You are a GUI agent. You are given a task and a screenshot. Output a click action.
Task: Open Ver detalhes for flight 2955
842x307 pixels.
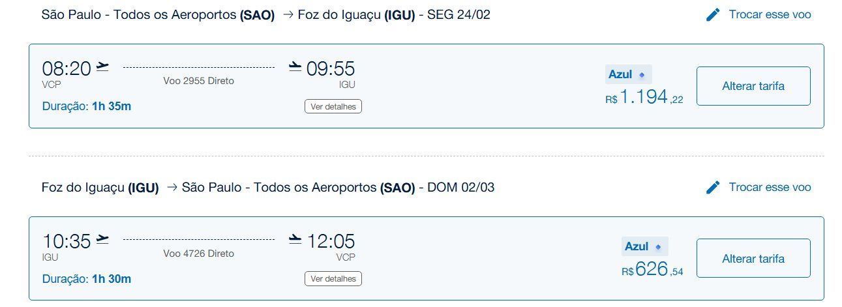click(x=333, y=106)
